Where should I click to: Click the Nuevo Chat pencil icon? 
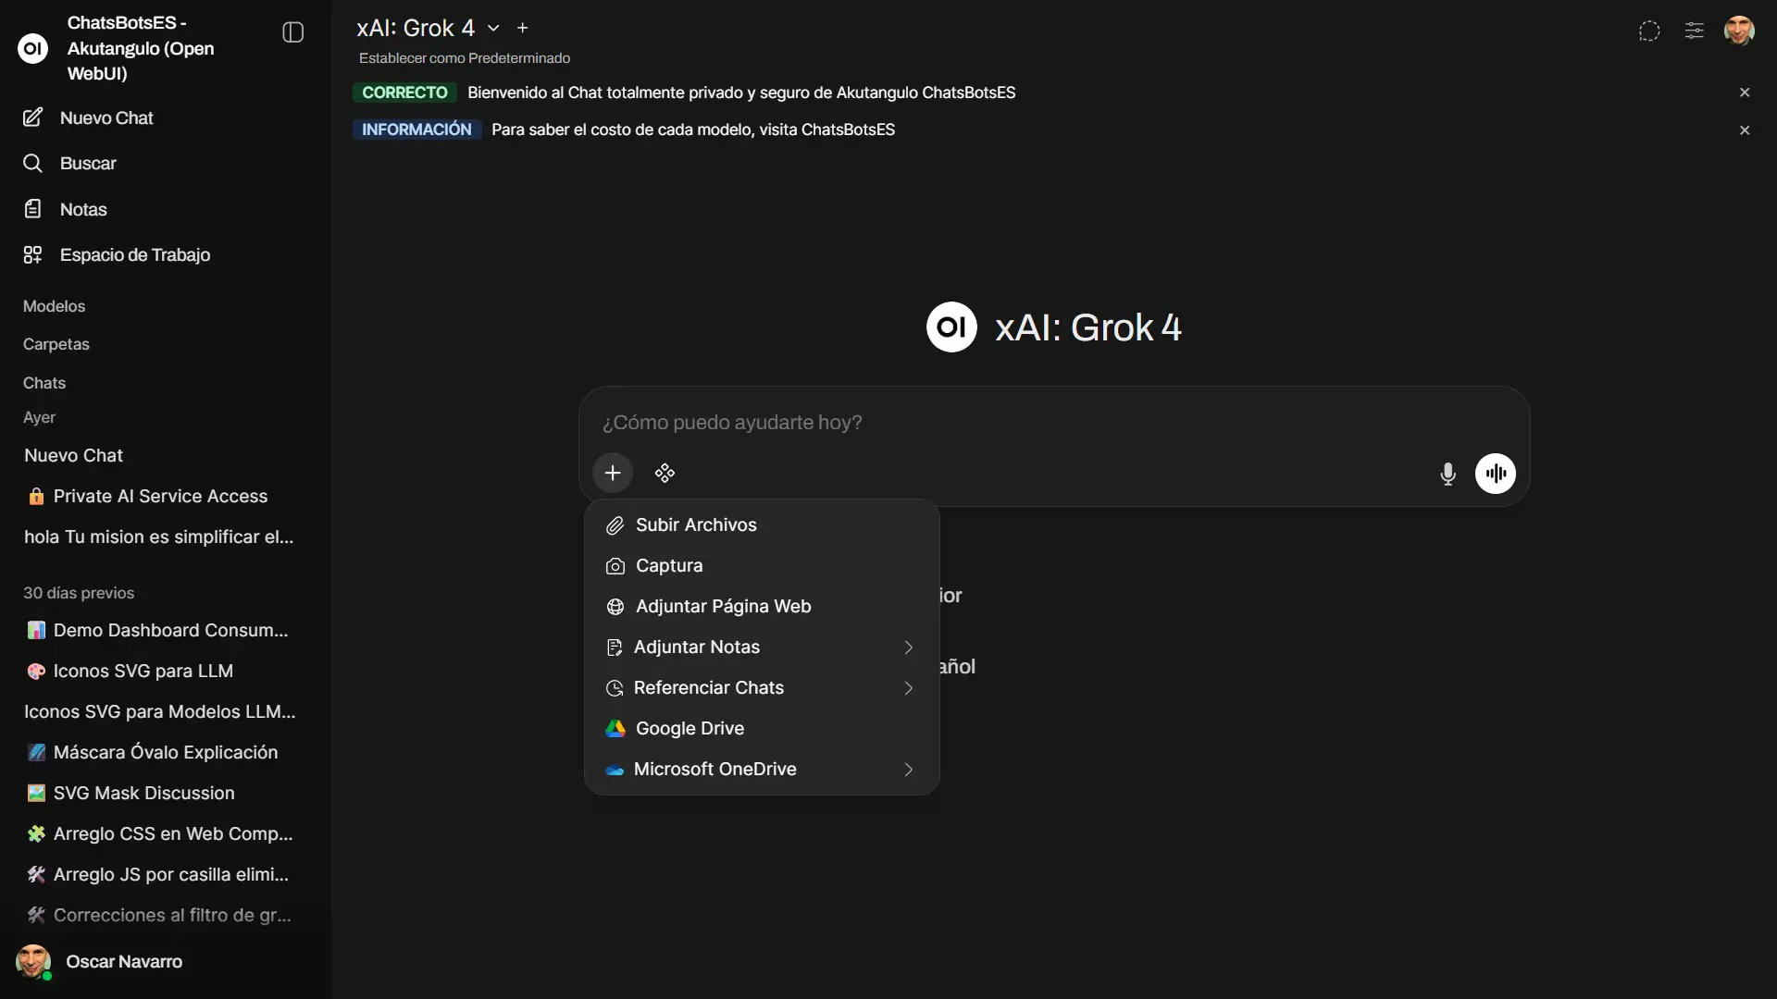pyautogui.click(x=32, y=117)
